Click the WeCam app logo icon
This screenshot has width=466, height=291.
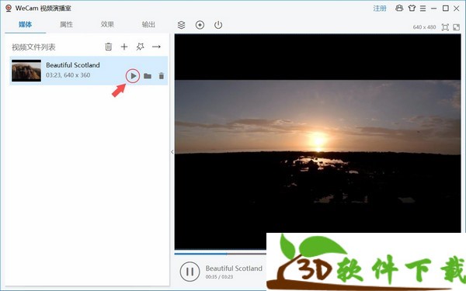[x=9, y=8]
